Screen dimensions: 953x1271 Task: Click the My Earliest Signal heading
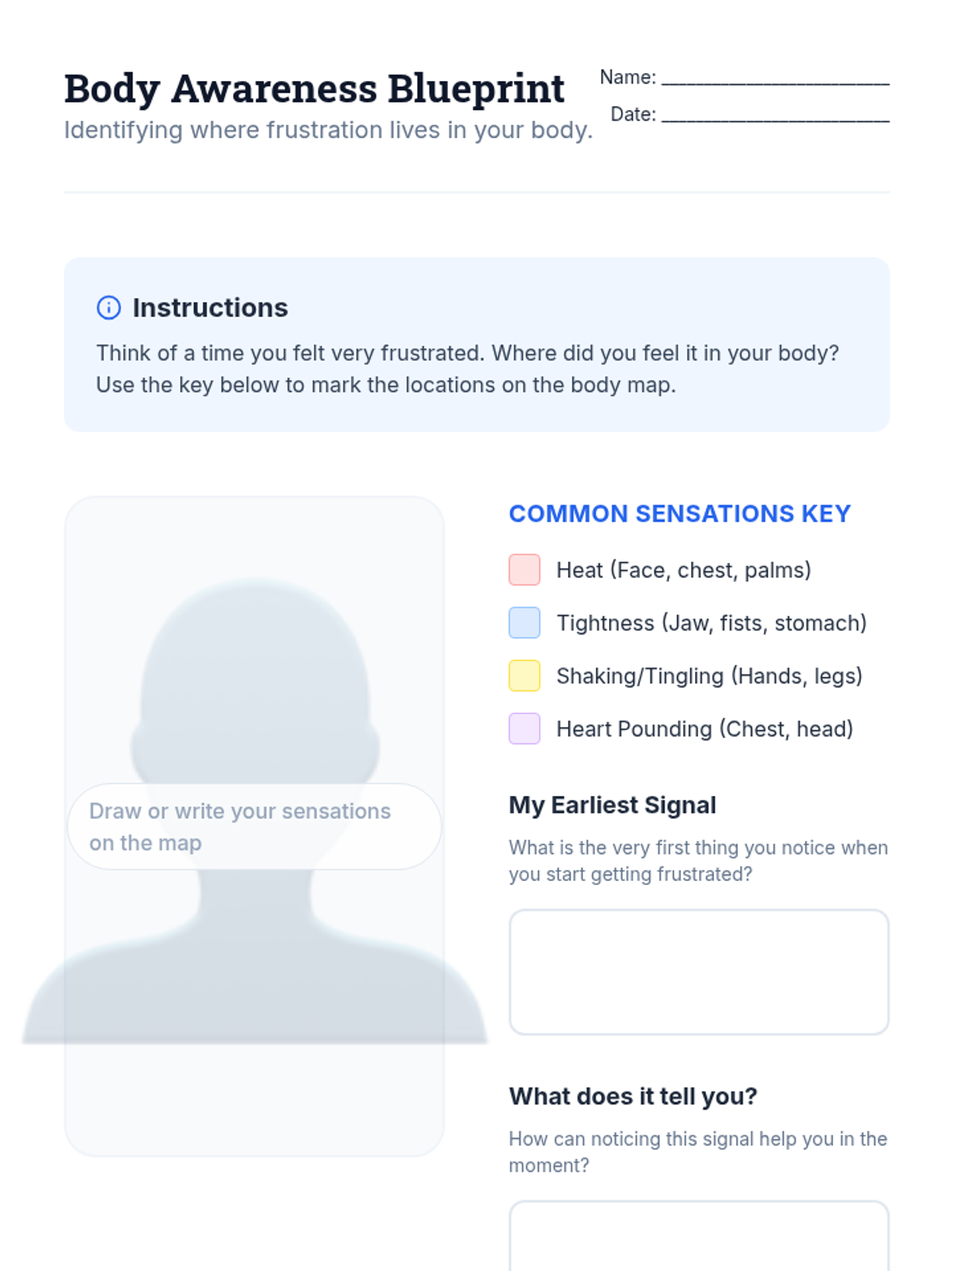tap(612, 805)
